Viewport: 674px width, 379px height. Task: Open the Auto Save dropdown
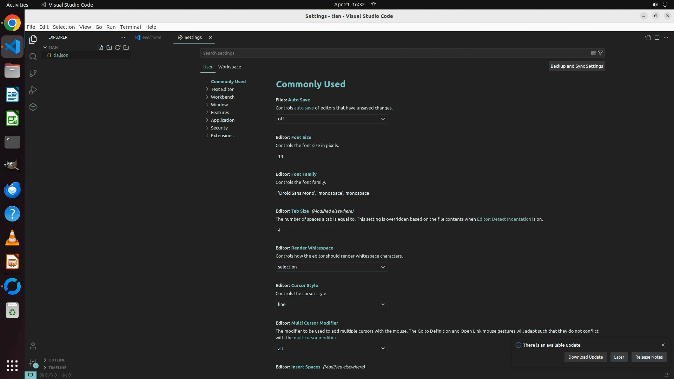(x=331, y=119)
